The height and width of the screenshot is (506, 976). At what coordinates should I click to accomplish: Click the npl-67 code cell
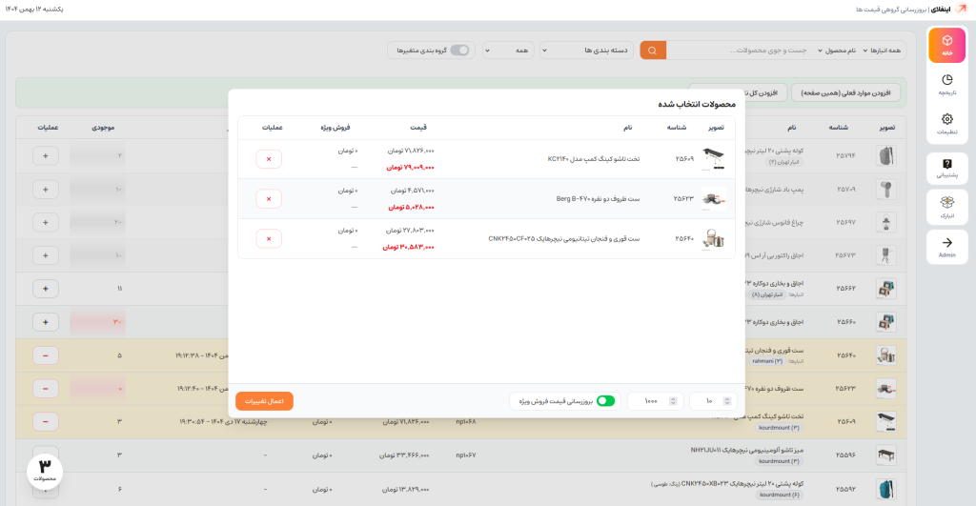[x=465, y=455]
